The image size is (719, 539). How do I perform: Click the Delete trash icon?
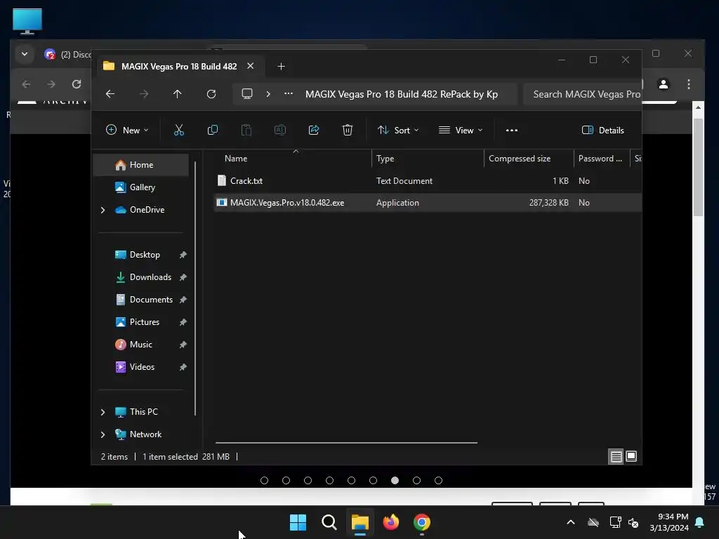[348, 130]
